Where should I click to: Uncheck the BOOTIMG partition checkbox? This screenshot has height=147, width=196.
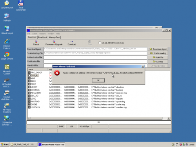click(x=29, y=90)
